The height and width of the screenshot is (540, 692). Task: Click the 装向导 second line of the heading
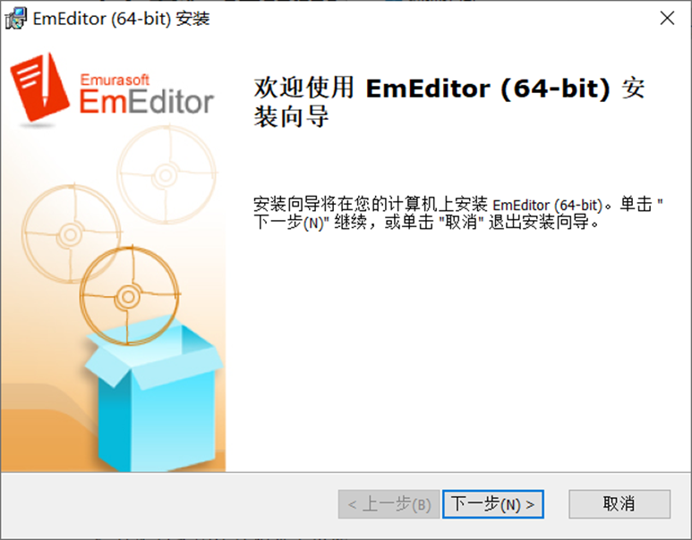point(291,117)
